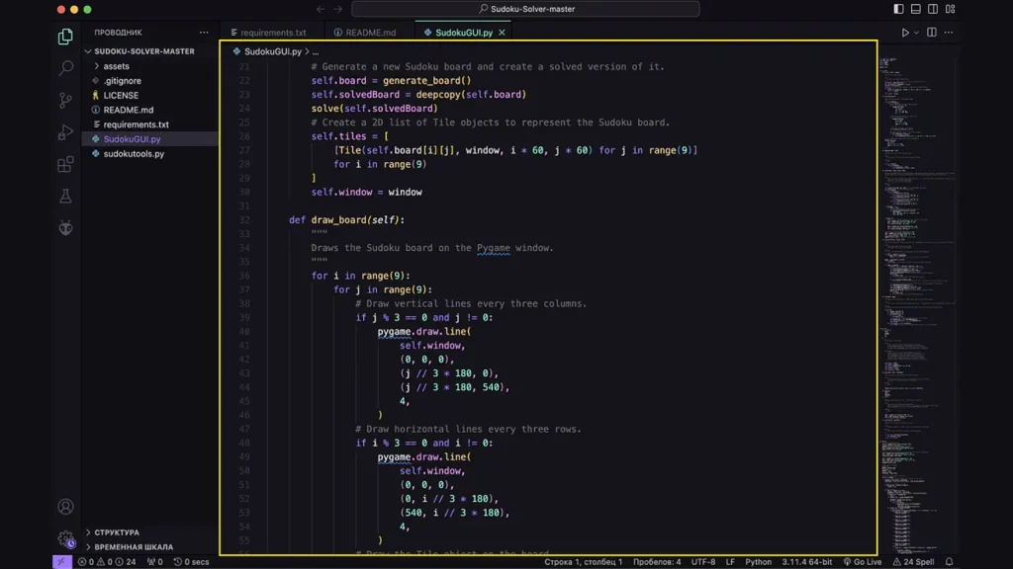1013x569 pixels.
Task: Open the Run and Debug view
Action: pos(65,132)
